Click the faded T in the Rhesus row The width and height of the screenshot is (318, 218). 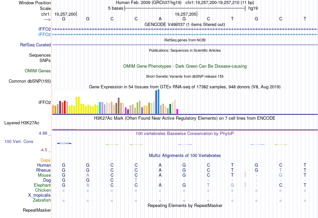click(281, 170)
